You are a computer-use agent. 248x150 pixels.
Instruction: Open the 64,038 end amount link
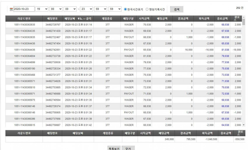point(225,125)
